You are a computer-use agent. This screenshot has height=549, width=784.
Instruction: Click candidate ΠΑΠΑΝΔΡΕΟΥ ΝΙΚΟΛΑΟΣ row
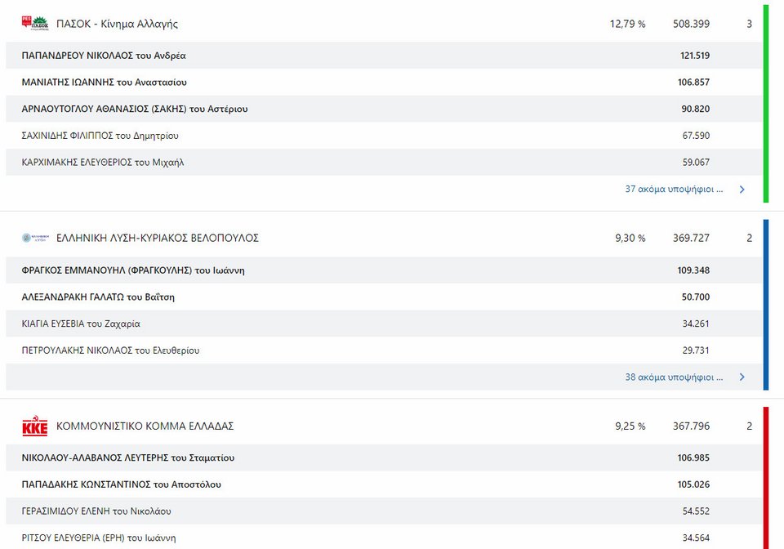[384, 56]
